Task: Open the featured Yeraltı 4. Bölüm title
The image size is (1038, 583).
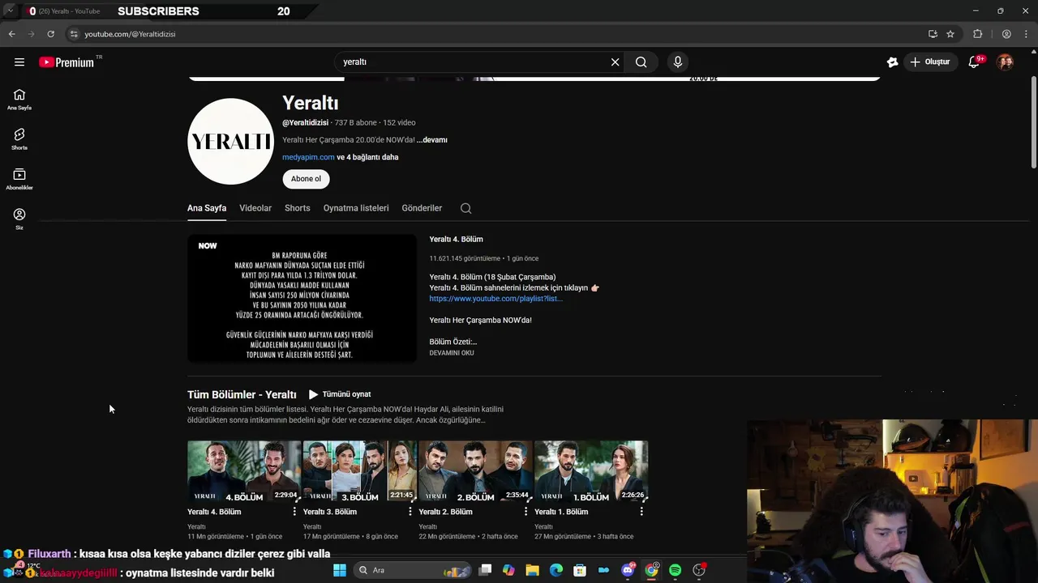Action: tap(456, 240)
